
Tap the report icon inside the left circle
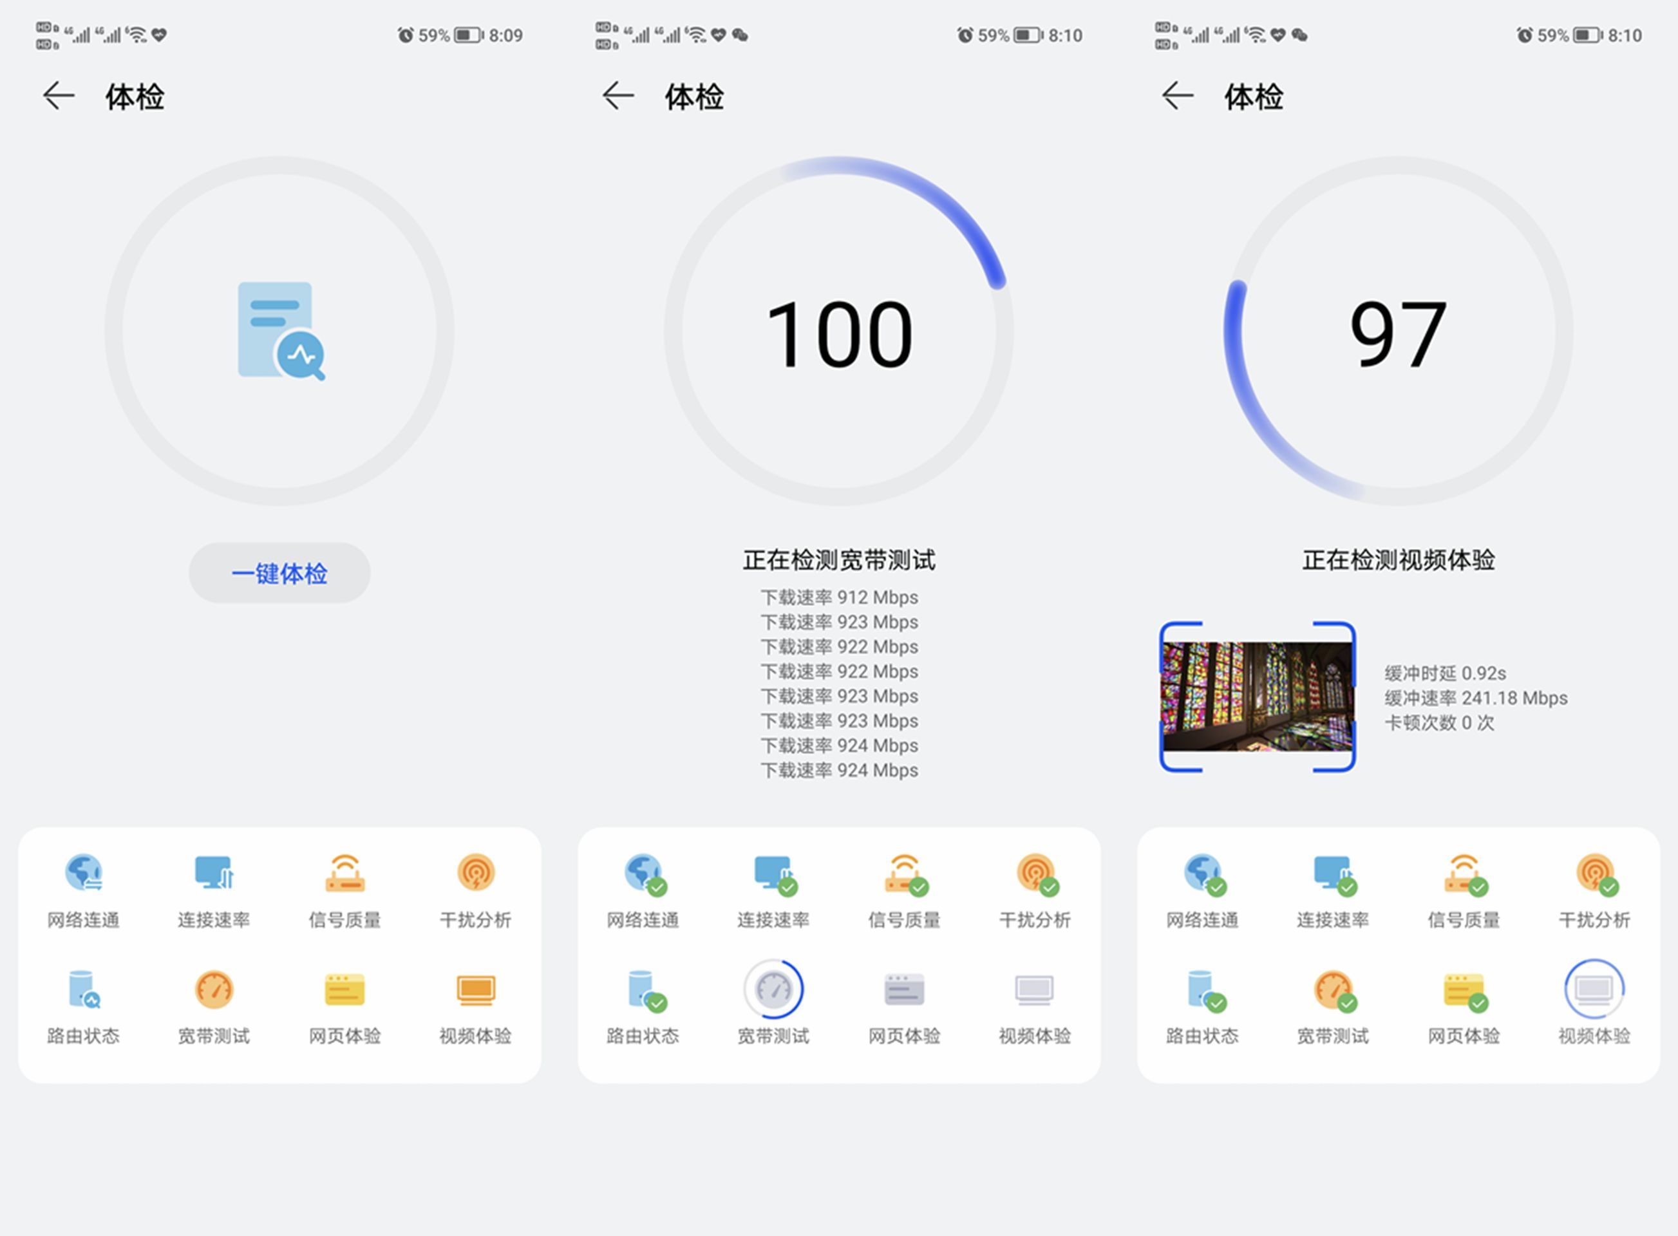[x=281, y=331]
